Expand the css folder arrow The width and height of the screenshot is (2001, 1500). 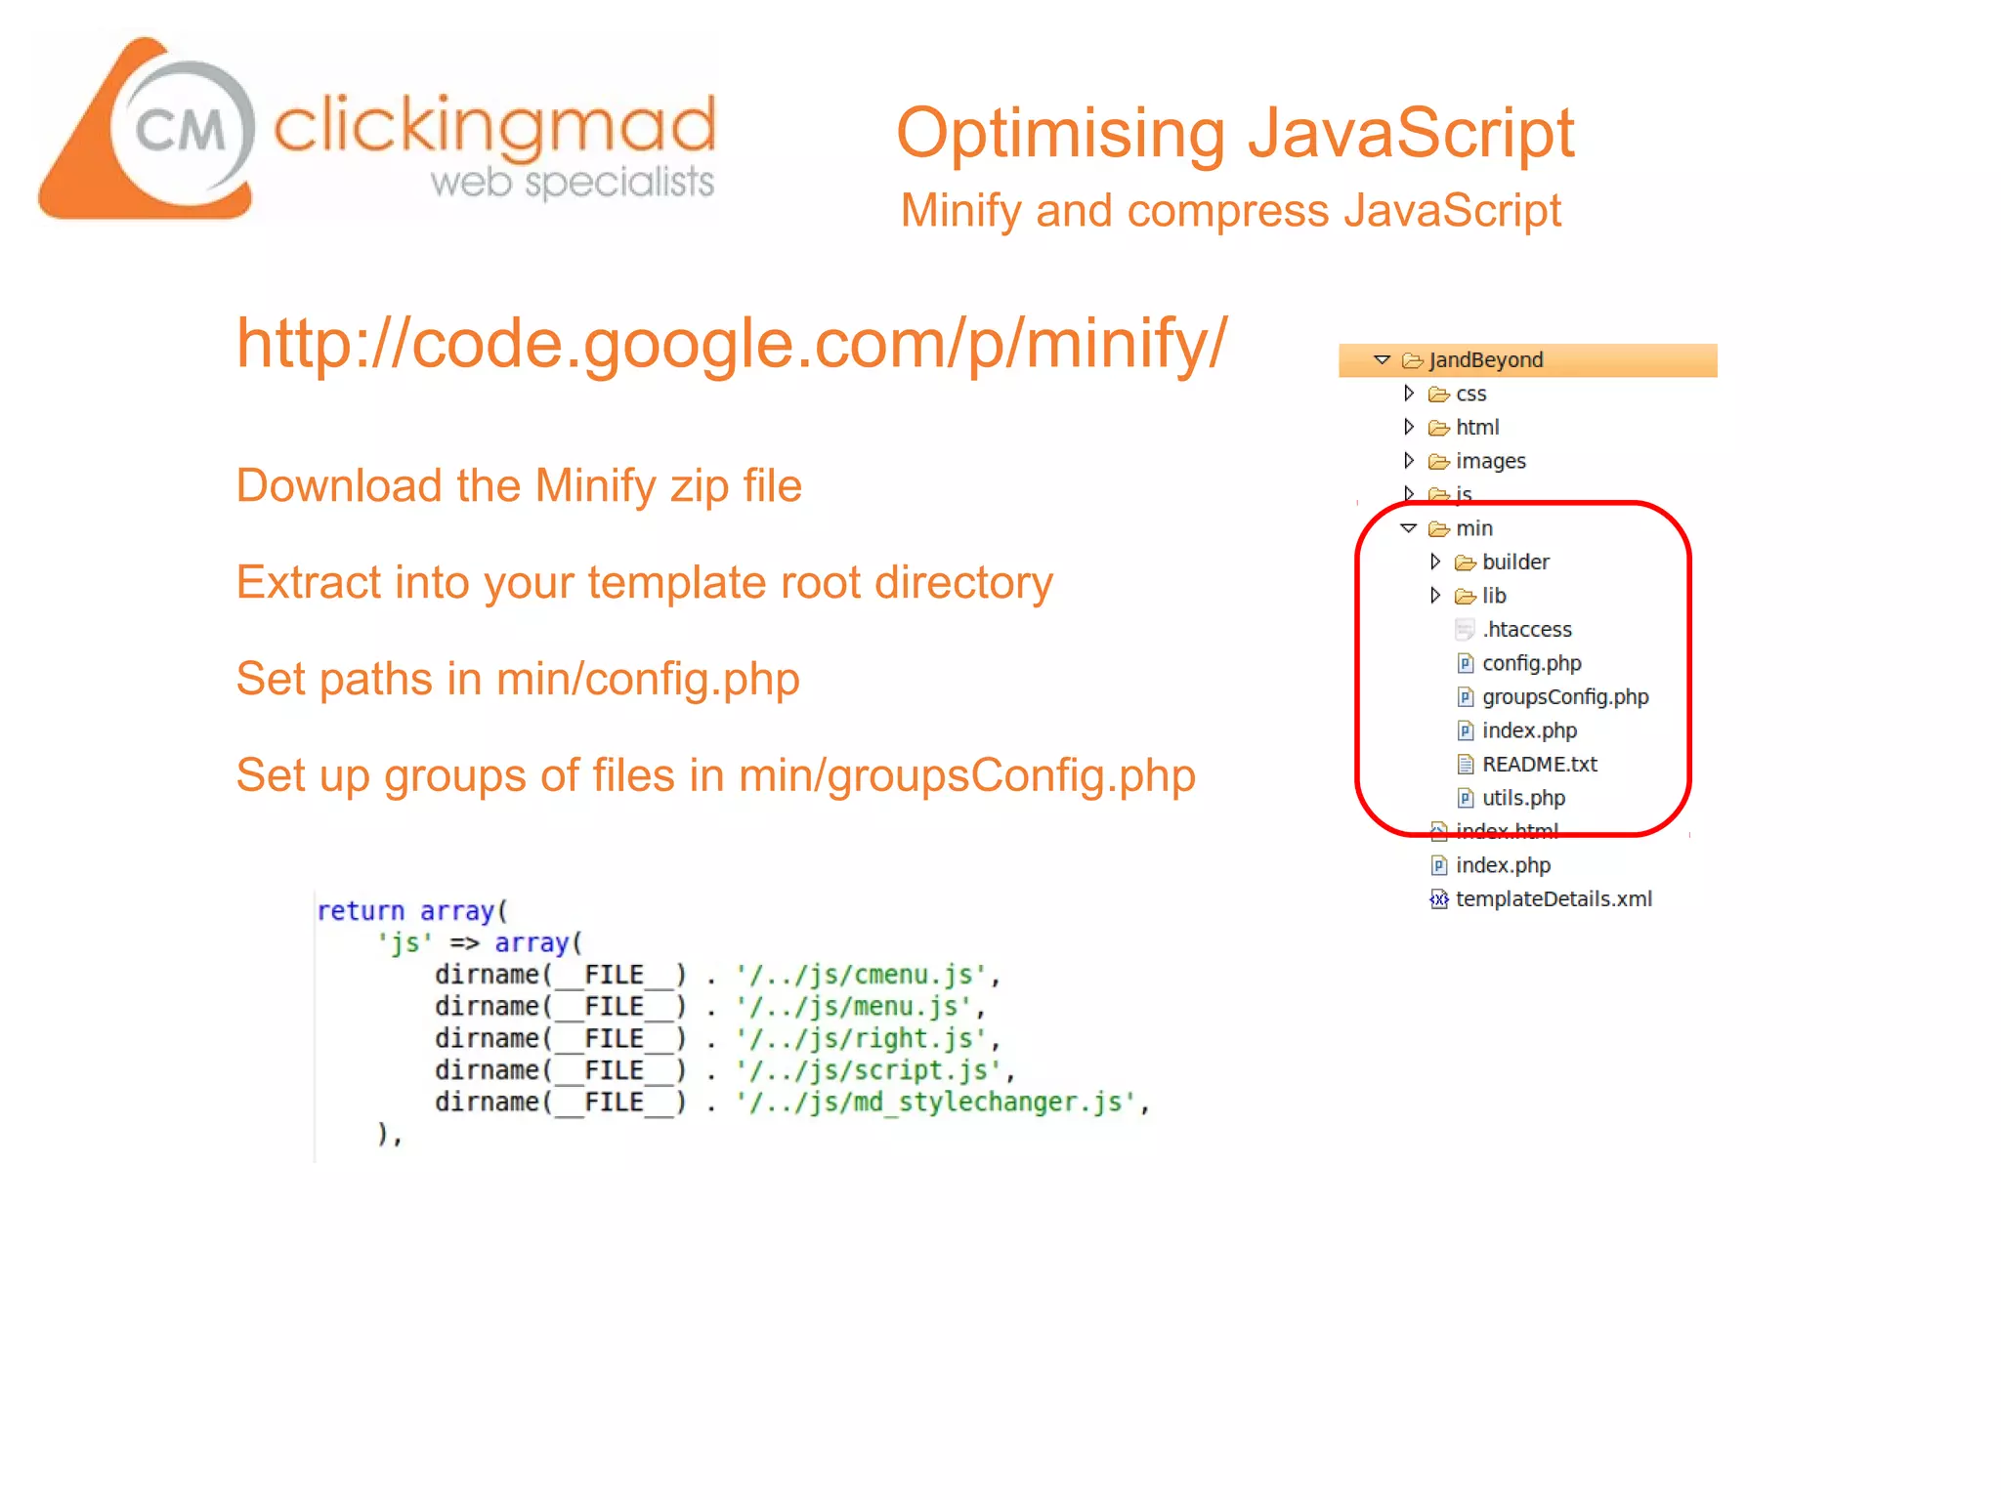pos(1409,394)
